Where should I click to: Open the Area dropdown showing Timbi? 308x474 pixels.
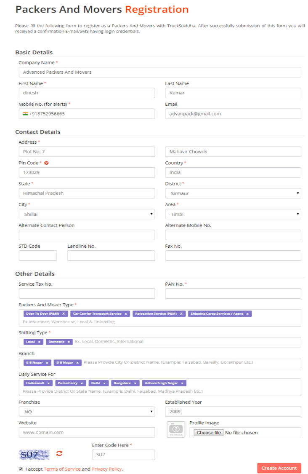(x=233, y=214)
